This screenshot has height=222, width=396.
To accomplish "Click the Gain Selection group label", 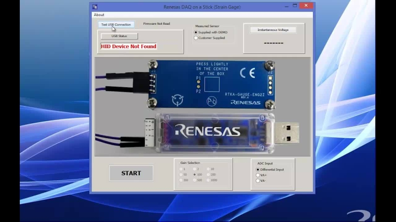I will tap(190, 163).
